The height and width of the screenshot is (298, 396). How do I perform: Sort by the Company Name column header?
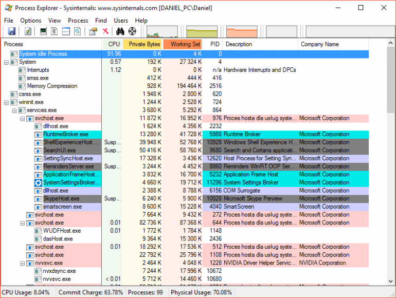[x=333, y=44]
